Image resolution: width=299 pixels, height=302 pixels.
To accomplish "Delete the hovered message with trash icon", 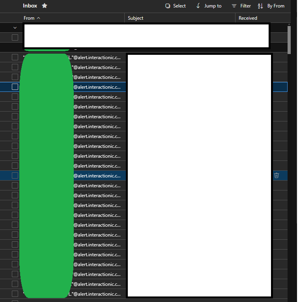I will 277,175.
